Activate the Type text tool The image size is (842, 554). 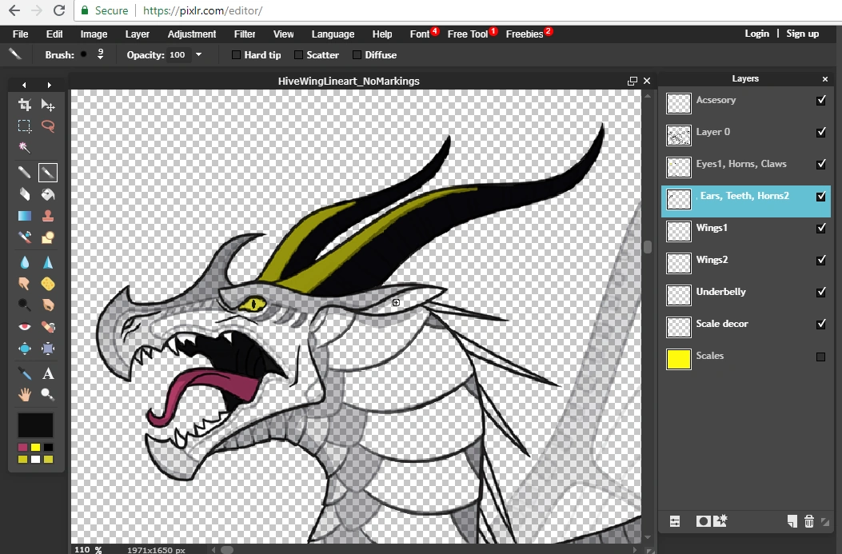(x=48, y=373)
